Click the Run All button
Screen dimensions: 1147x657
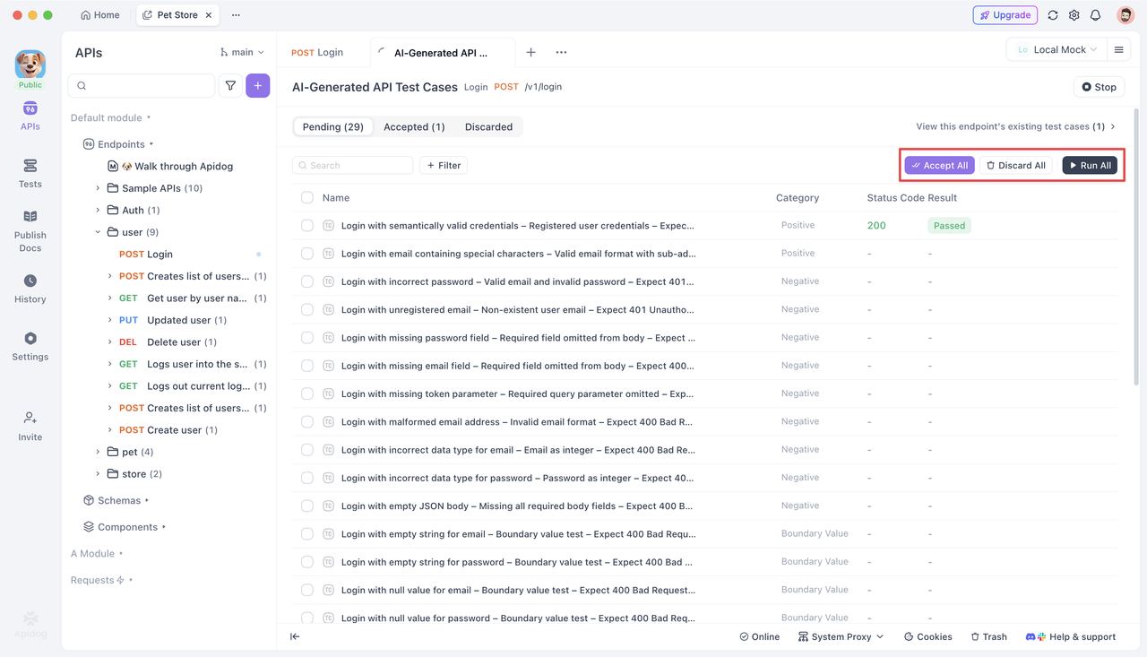(1090, 165)
